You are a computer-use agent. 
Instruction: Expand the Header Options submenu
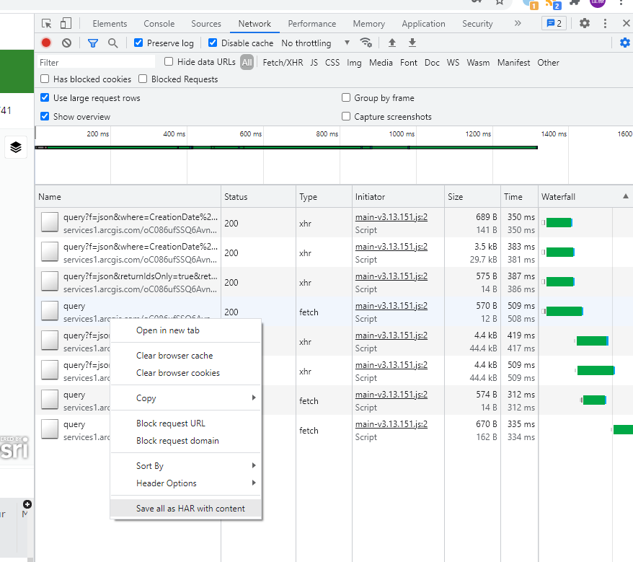pos(186,483)
